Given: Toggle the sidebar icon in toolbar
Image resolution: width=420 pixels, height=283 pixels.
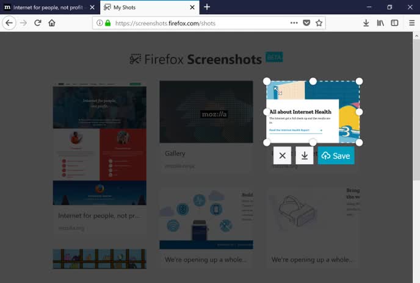Looking at the screenshot, I should coord(394,23).
